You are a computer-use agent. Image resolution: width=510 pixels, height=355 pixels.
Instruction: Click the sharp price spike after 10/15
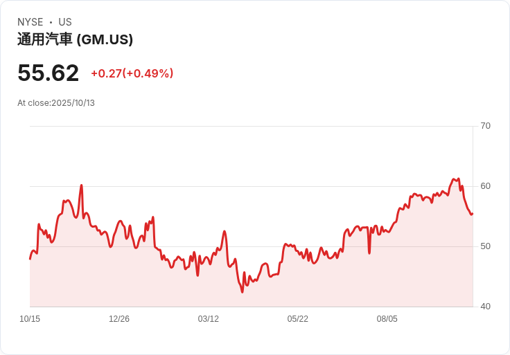pos(81,185)
